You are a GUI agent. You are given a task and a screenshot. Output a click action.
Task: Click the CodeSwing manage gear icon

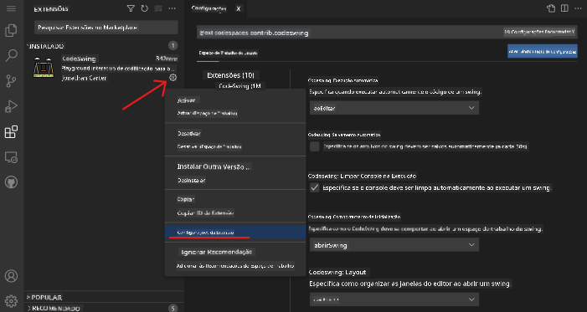[x=172, y=78]
